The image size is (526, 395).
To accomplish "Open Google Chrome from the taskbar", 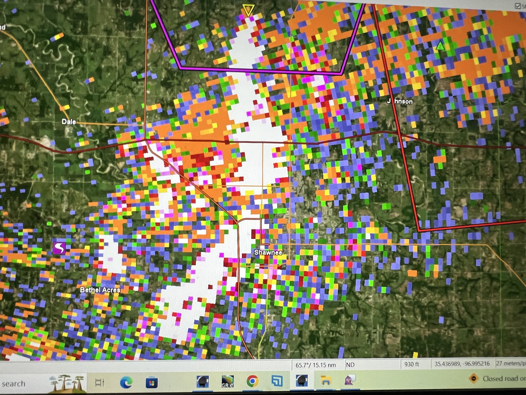I will (x=252, y=381).
